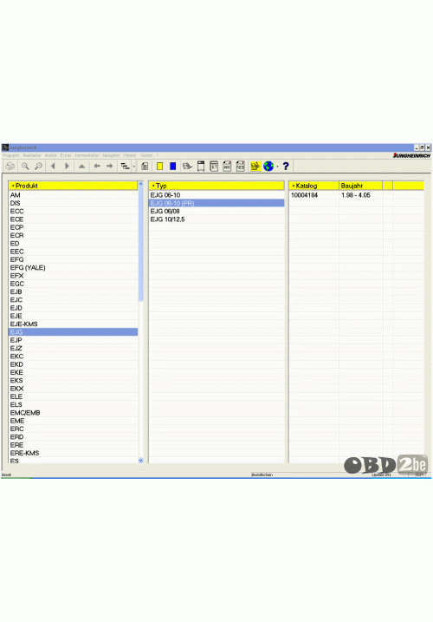The height and width of the screenshot is (622, 433).
Task: Click the Produkt list scrollbar thumb
Action: coord(140,244)
